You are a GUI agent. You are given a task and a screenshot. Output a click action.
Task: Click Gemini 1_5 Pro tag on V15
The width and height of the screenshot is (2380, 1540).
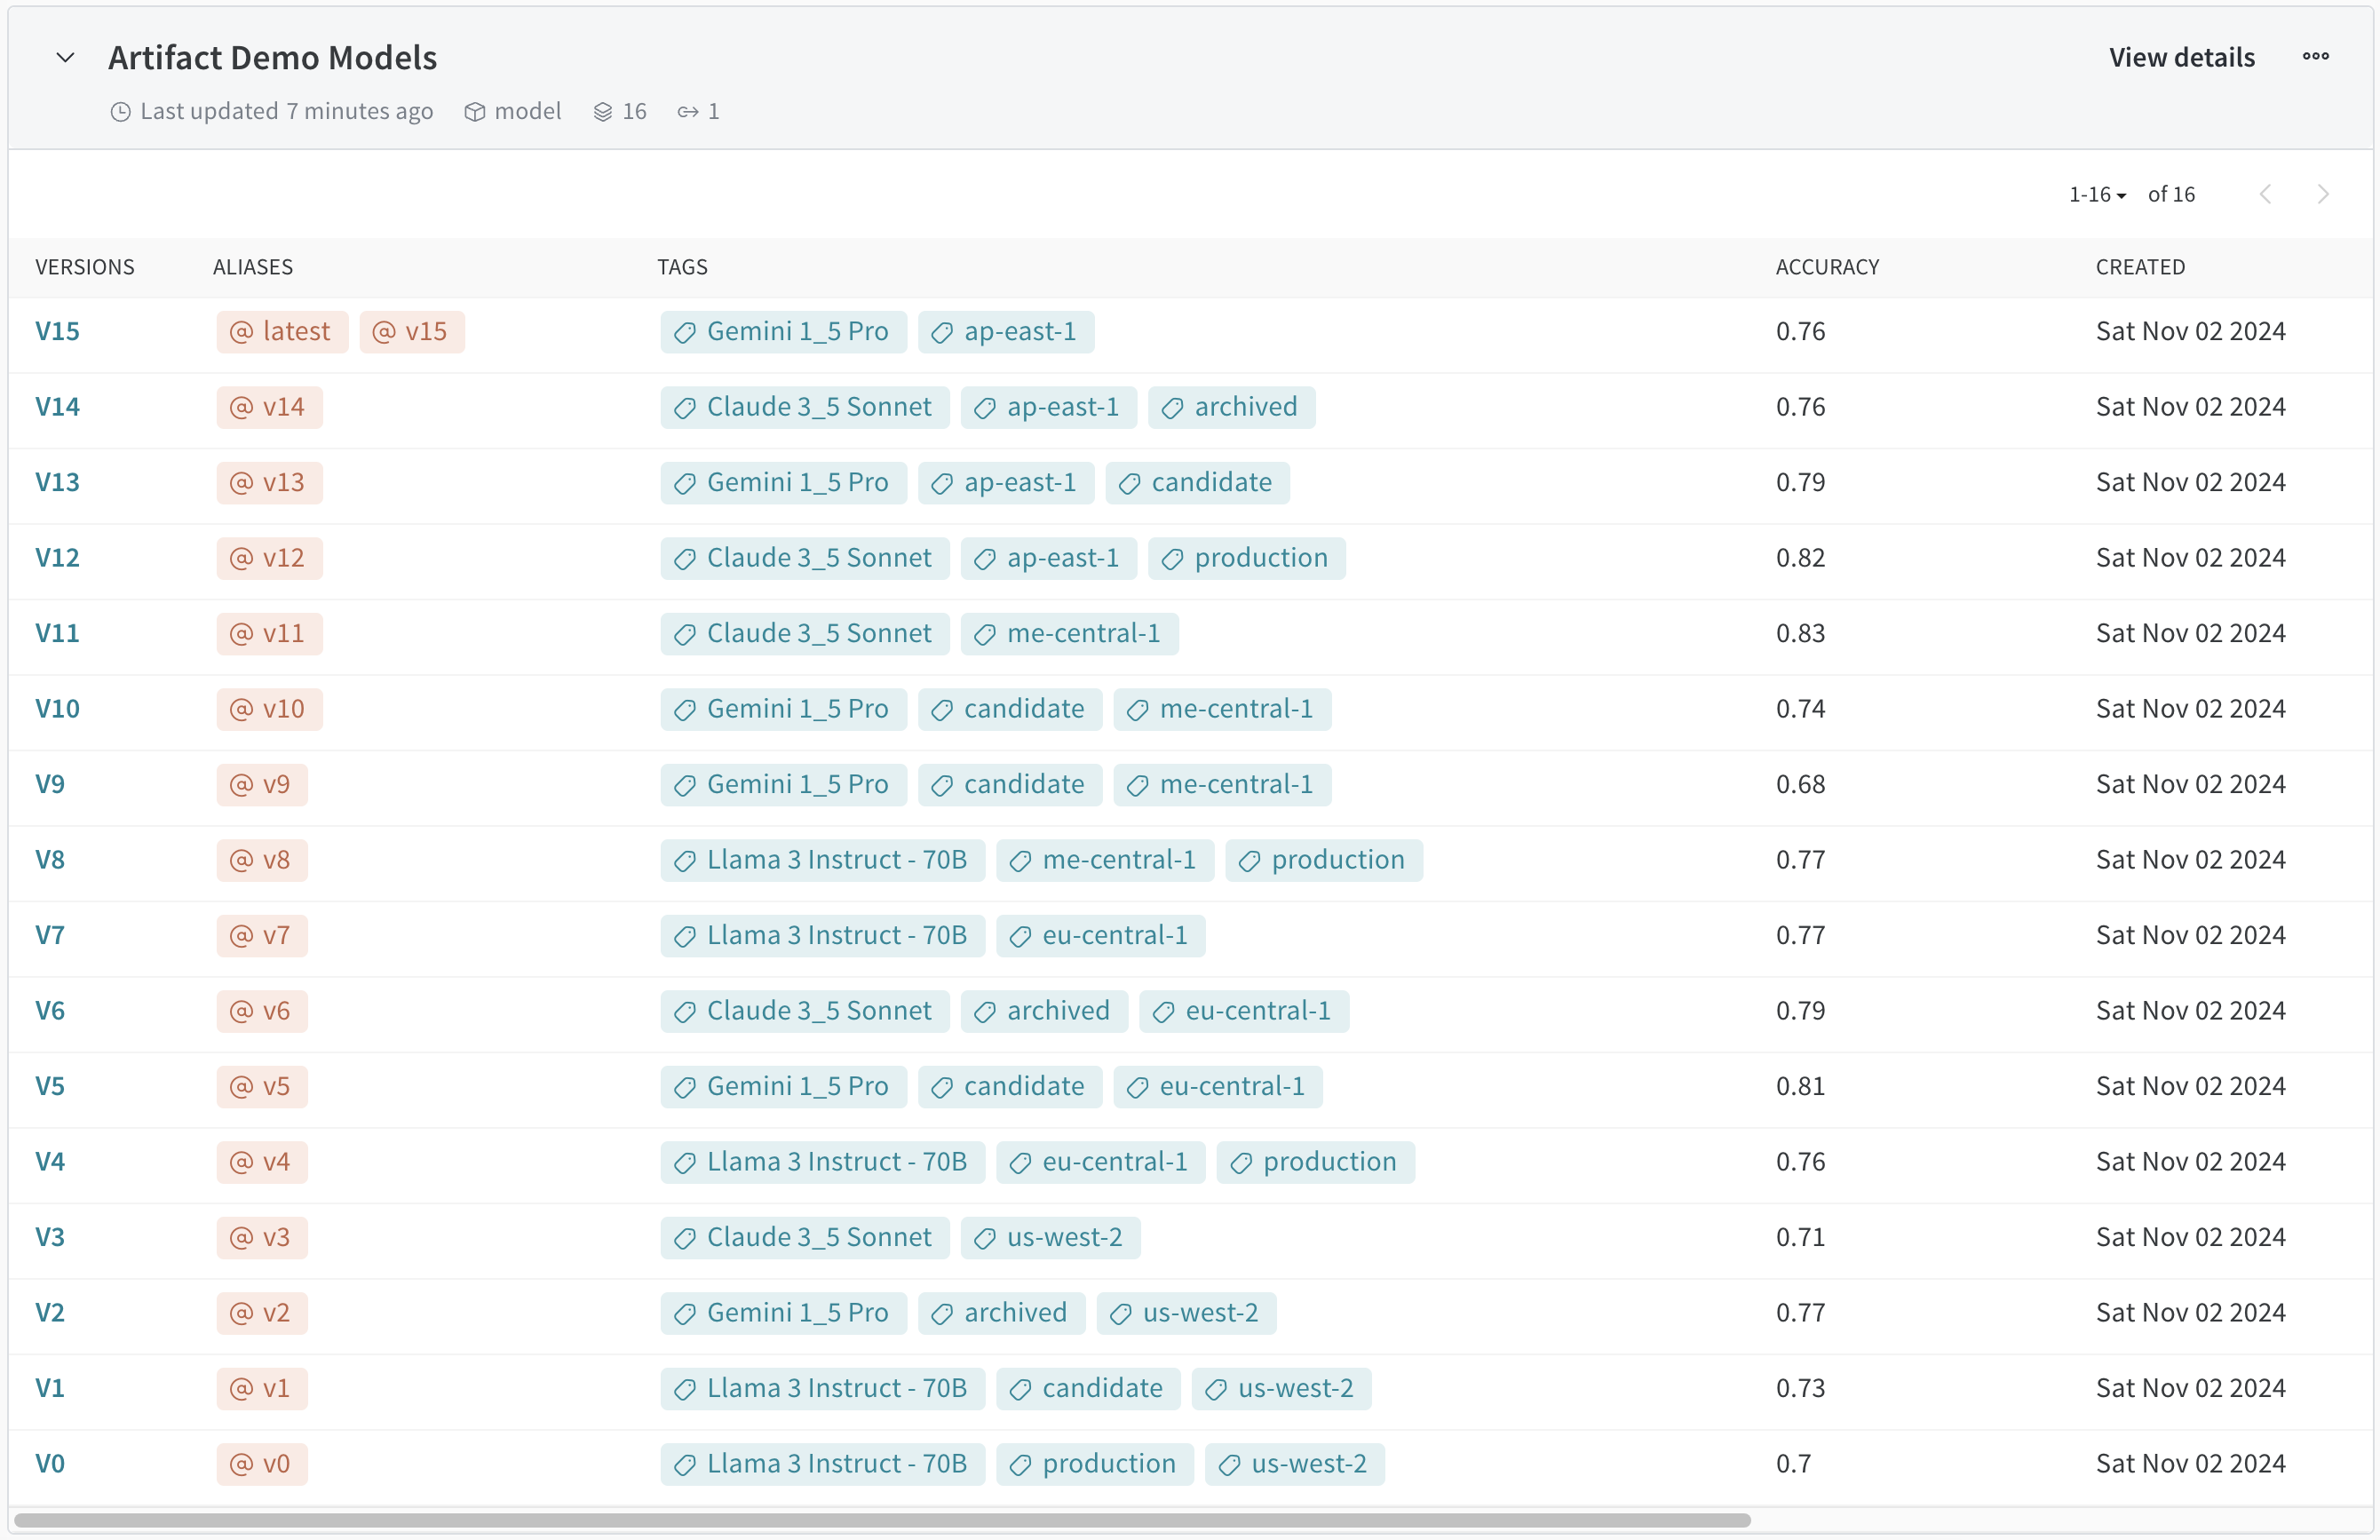click(783, 332)
